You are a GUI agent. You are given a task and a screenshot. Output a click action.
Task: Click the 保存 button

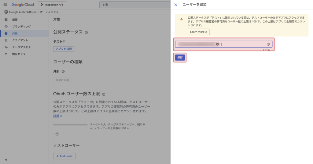point(180,58)
